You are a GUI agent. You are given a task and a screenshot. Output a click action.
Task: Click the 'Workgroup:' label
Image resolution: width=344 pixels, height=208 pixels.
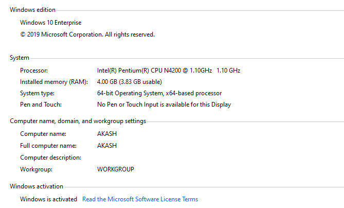coord(36,169)
